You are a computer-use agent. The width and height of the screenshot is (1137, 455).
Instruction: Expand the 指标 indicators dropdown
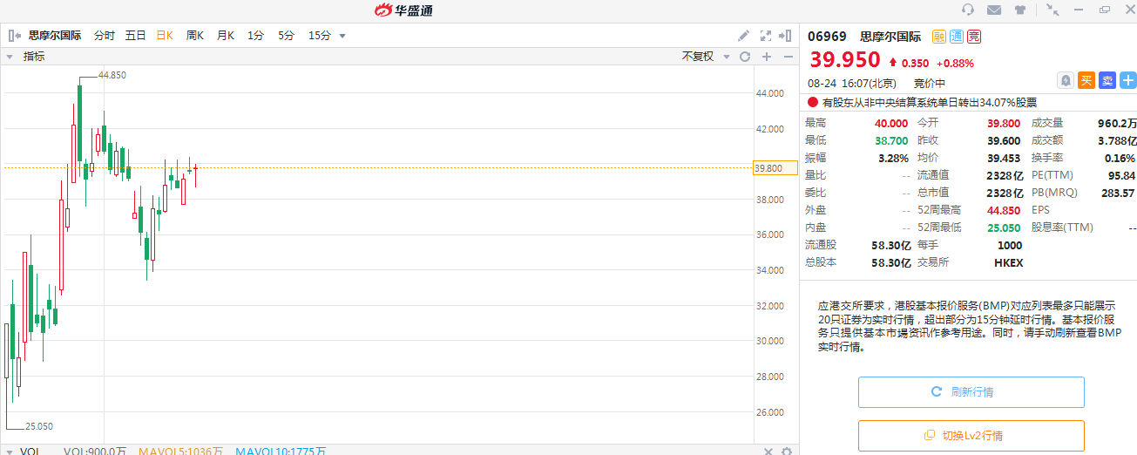pos(10,57)
